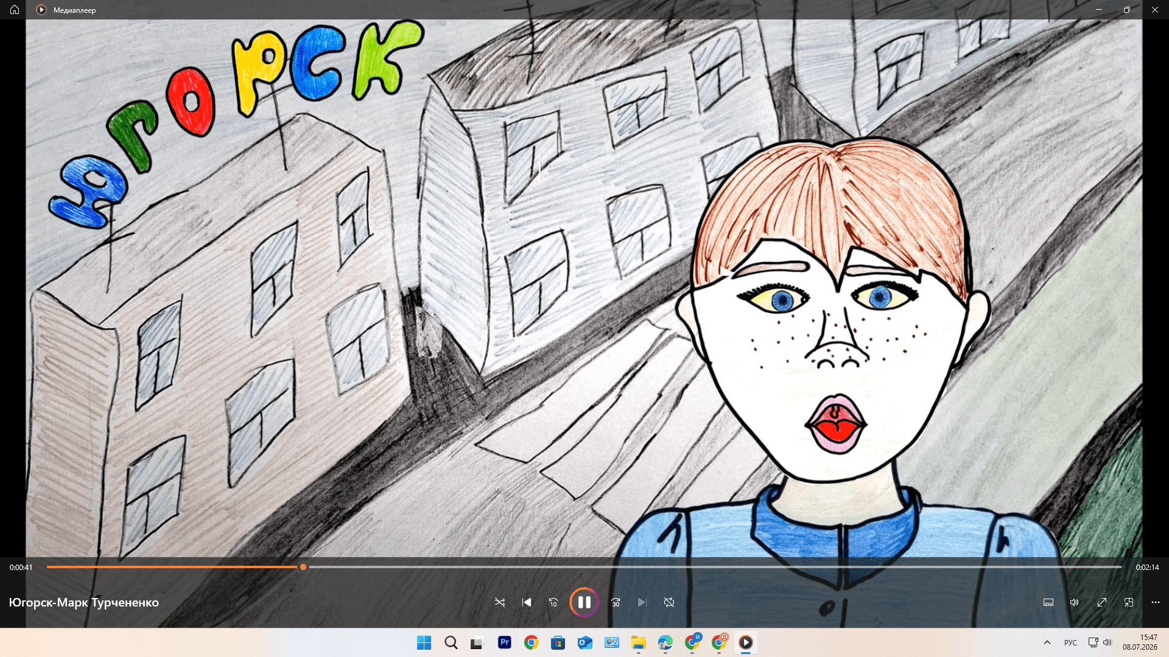This screenshot has width=1169, height=657.
Task: Enable mini player mode
Action: point(1129,602)
